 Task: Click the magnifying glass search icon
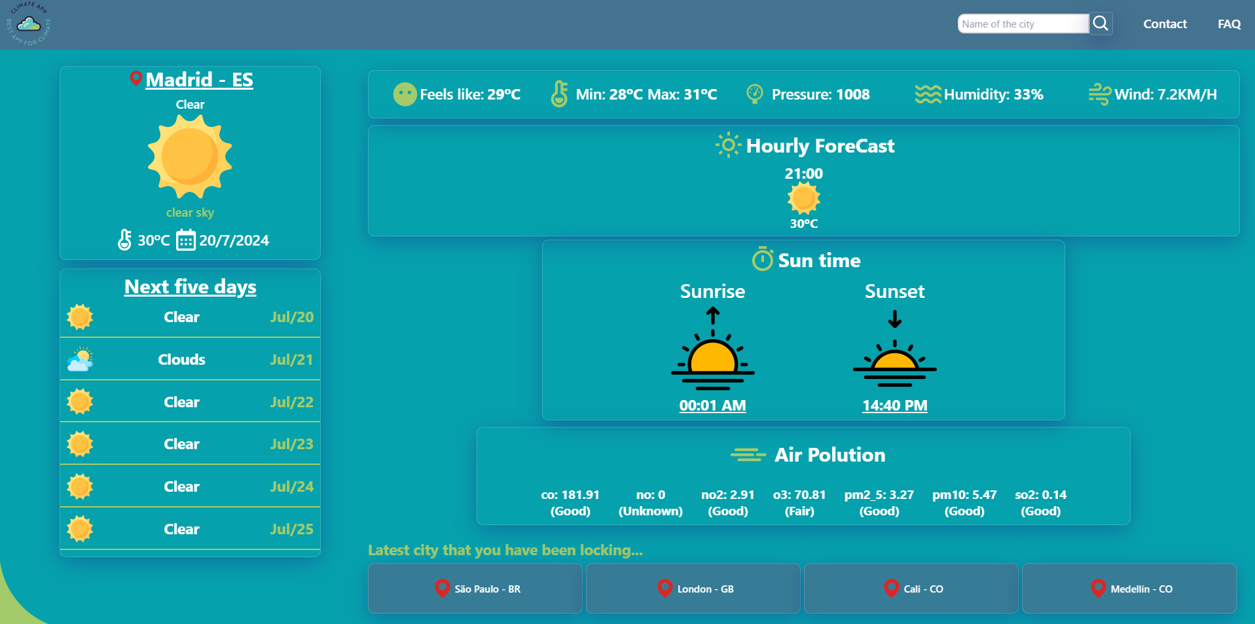1100,24
